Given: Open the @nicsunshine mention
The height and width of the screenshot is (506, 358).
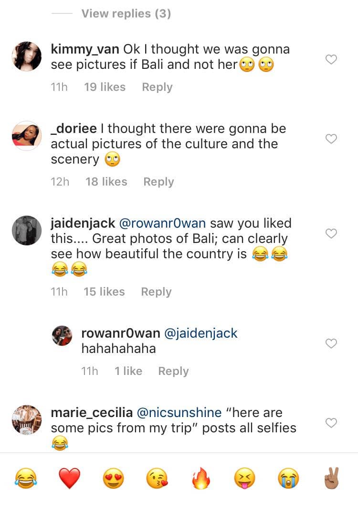Looking at the screenshot, I should 179,413.
